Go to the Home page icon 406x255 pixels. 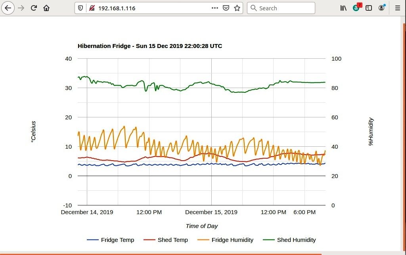point(46,8)
